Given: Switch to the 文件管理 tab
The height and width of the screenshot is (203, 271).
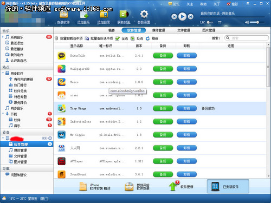Looking at the screenshot, I should coord(184,30).
